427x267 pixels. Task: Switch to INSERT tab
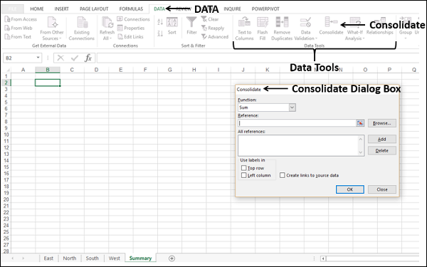(61, 9)
